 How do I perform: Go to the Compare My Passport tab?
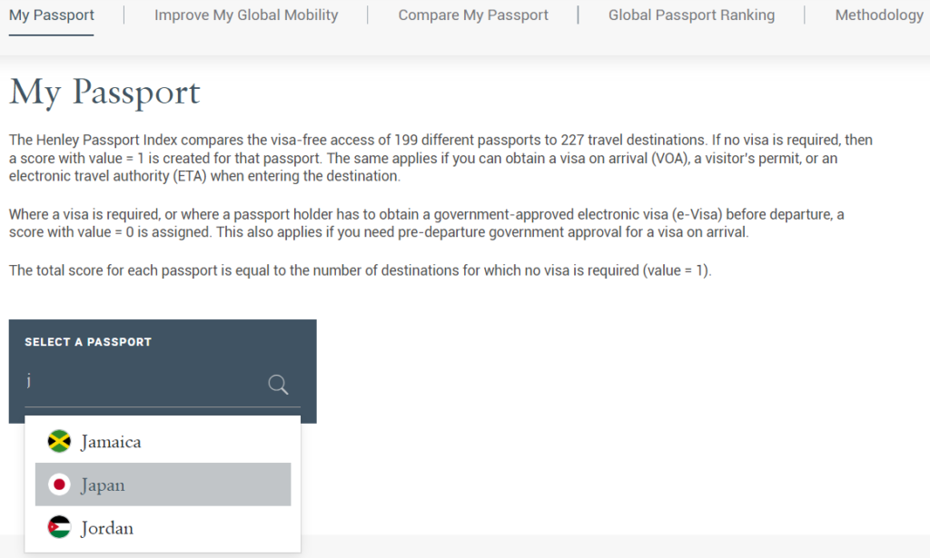point(473,15)
